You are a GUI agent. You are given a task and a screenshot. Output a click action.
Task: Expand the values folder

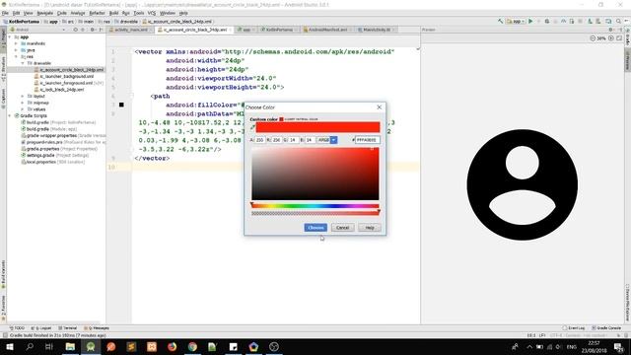[23, 109]
